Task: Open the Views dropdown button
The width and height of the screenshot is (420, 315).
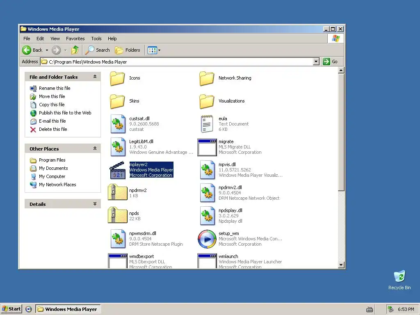Action: coord(154,50)
